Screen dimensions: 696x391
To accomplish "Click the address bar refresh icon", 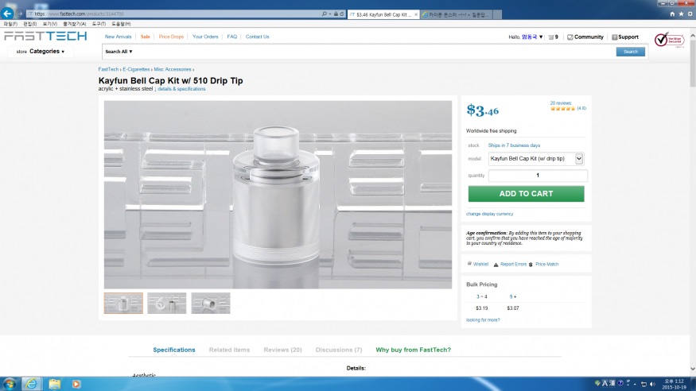I will pyautogui.click(x=342, y=14).
